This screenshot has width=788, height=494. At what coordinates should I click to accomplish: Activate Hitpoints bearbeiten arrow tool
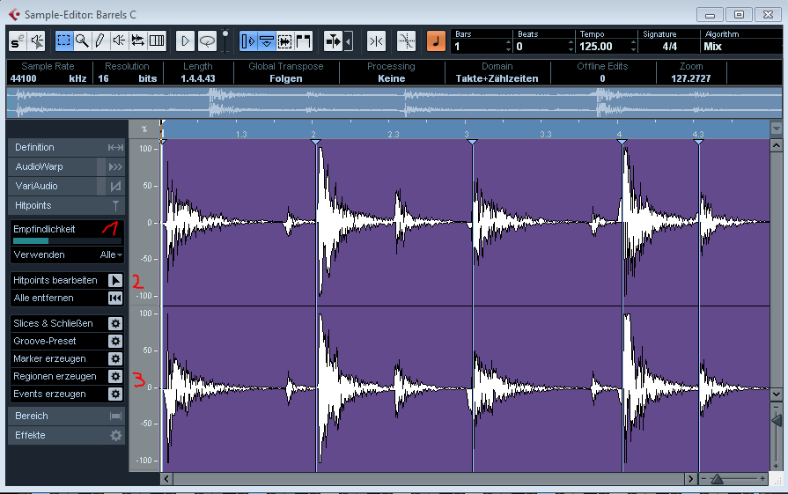point(115,280)
